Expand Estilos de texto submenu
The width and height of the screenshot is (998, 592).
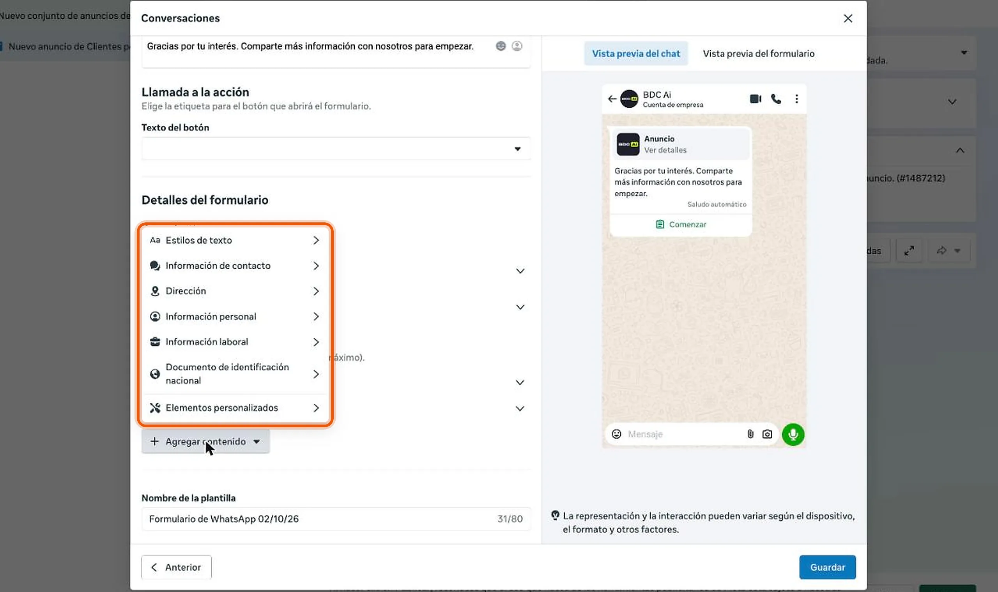[235, 240]
